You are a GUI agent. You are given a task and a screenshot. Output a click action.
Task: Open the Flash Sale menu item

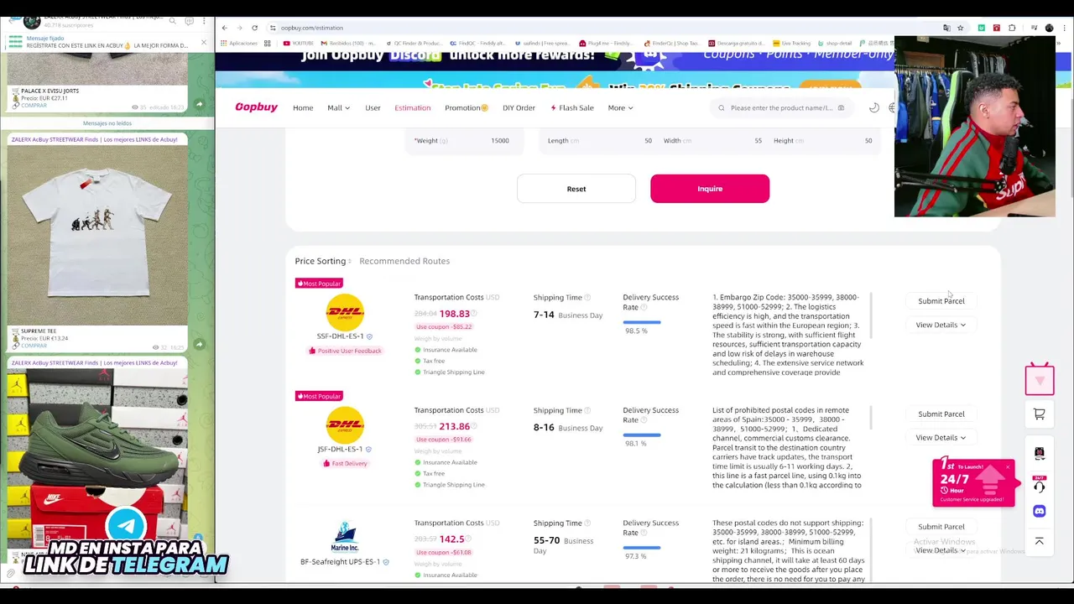click(x=571, y=107)
